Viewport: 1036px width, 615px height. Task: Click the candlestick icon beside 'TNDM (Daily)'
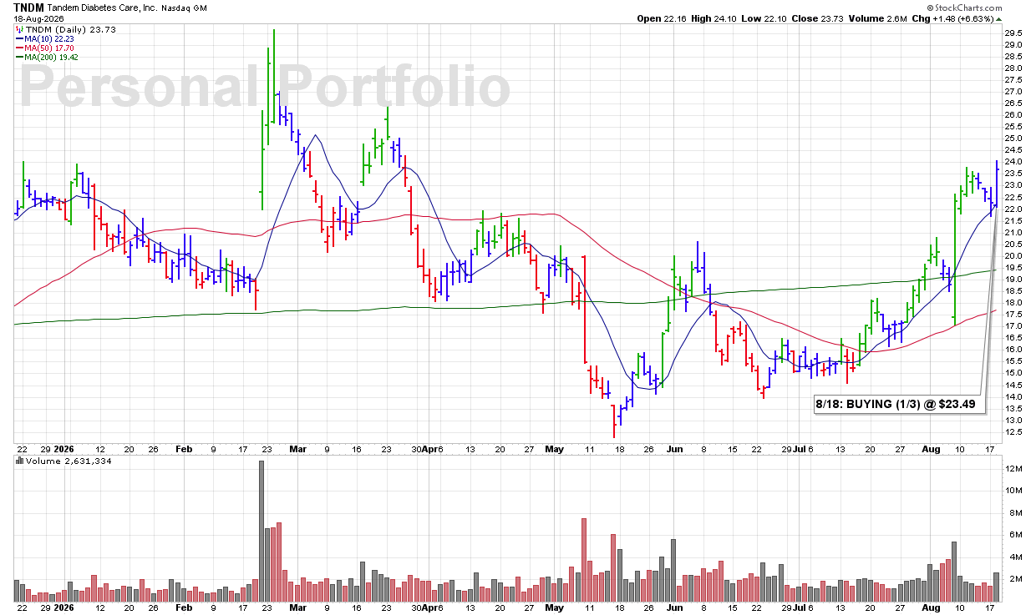pos(19,29)
